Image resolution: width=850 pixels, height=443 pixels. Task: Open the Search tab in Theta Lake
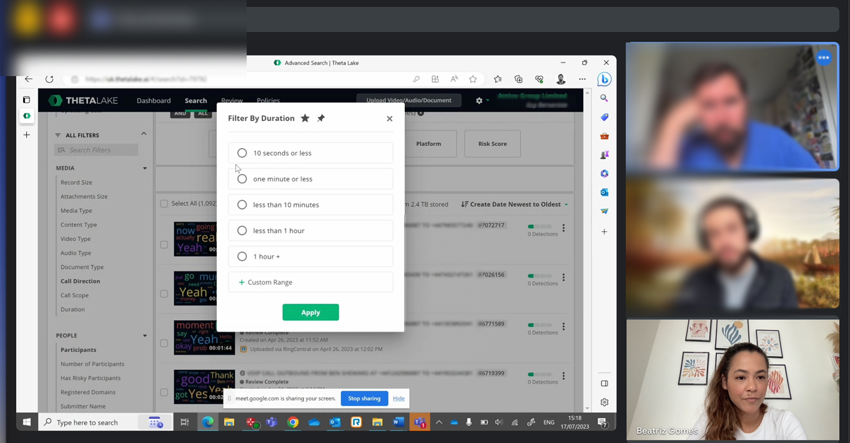[195, 100]
